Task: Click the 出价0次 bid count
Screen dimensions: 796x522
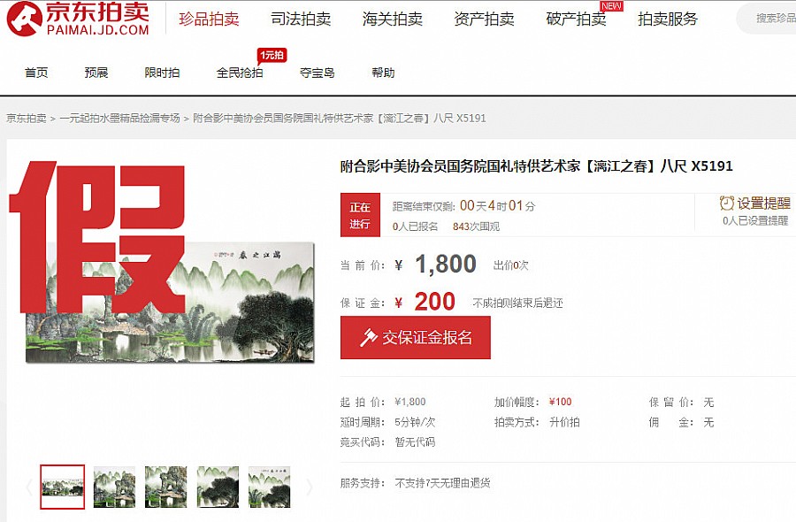Action: pos(510,265)
